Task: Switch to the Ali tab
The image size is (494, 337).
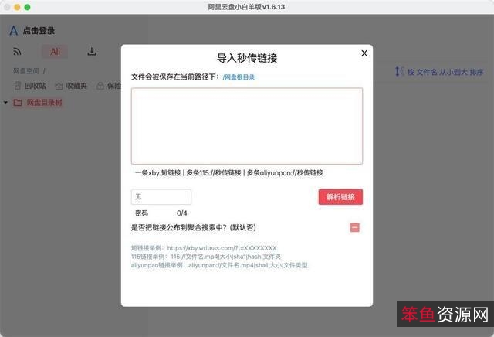Action: pos(55,52)
